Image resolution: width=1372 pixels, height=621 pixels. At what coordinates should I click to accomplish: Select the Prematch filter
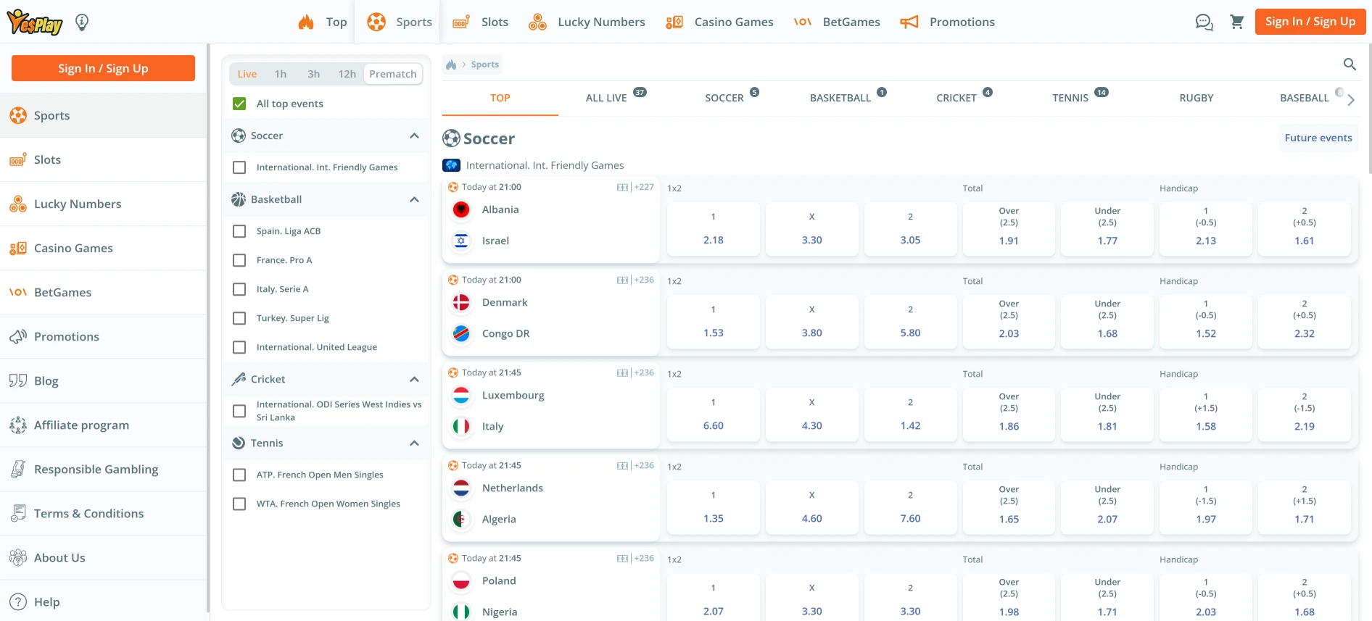coord(393,74)
